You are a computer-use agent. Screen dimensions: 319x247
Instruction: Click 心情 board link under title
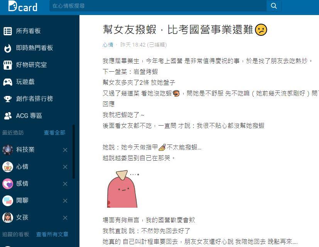tap(108, 45)
